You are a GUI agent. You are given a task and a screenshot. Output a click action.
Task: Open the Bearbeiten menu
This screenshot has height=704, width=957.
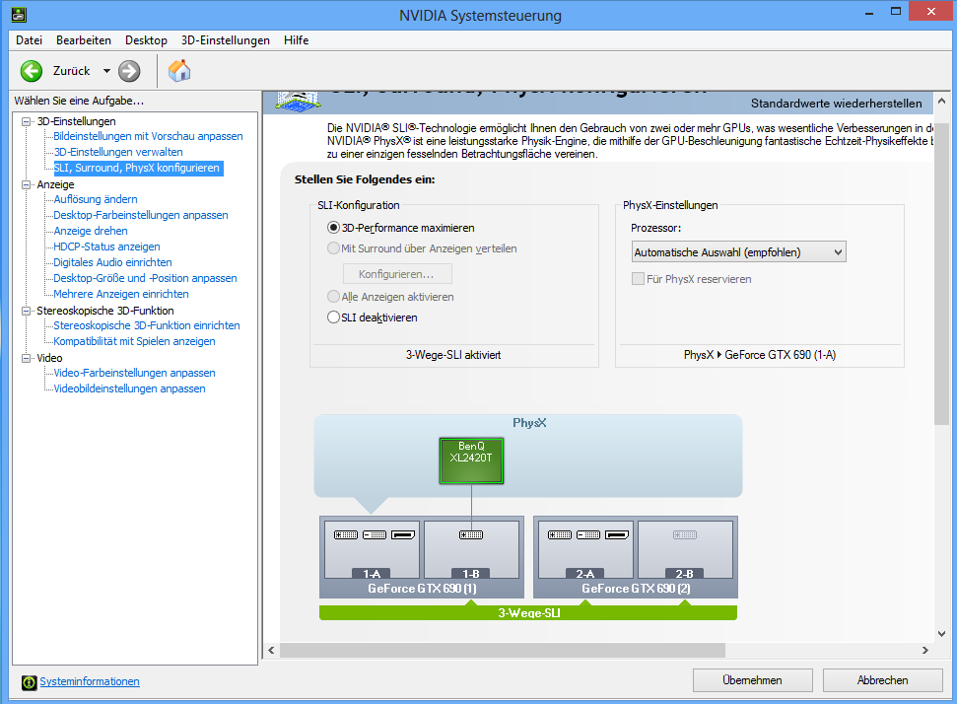(x=84, y=40)
